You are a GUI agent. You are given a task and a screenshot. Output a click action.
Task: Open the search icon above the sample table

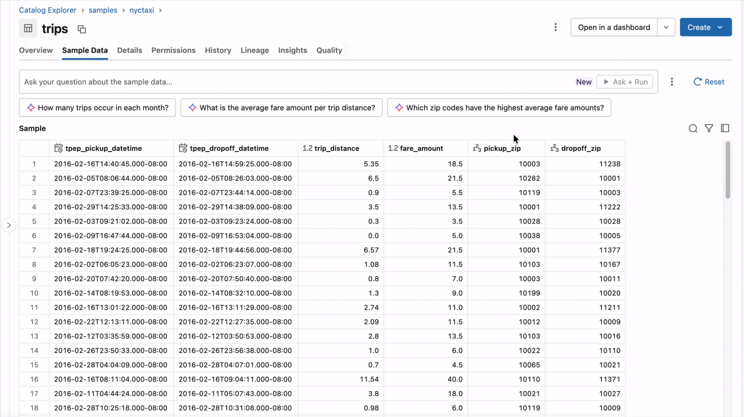[x=693, y=128]
